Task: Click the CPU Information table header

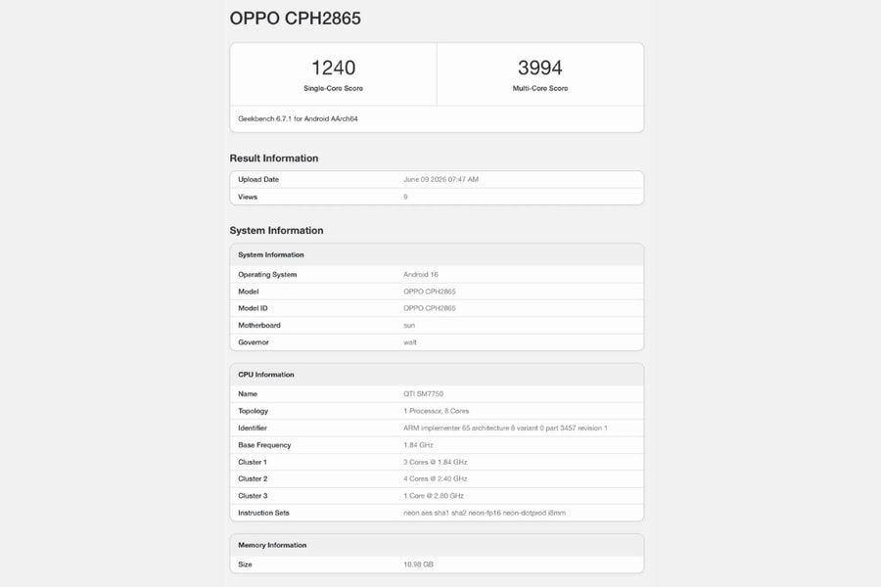Action: coord(437,374)
